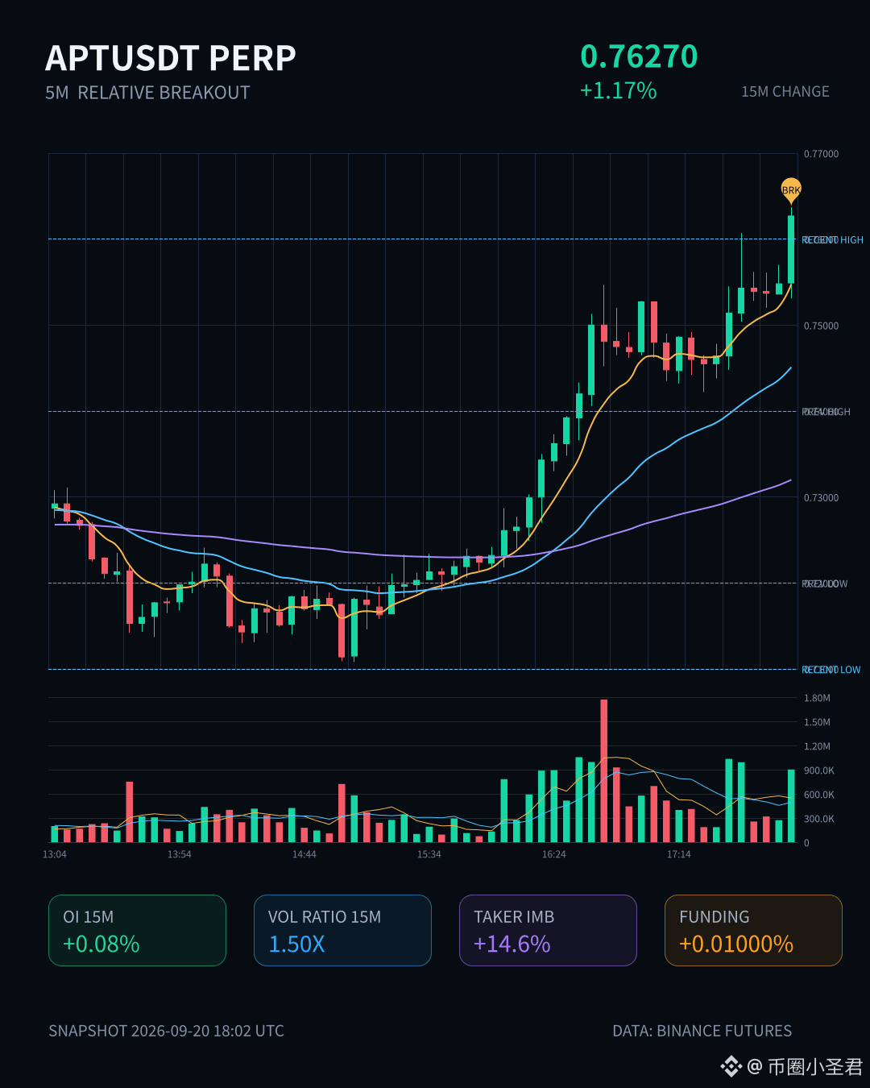Click the 16:24 time axis label
The height and width of the screenshot is (1088, 870).
(x=554, y=854)
